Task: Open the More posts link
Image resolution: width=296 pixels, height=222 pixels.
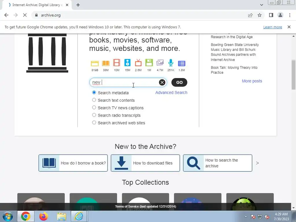Action: pos(252,81)
